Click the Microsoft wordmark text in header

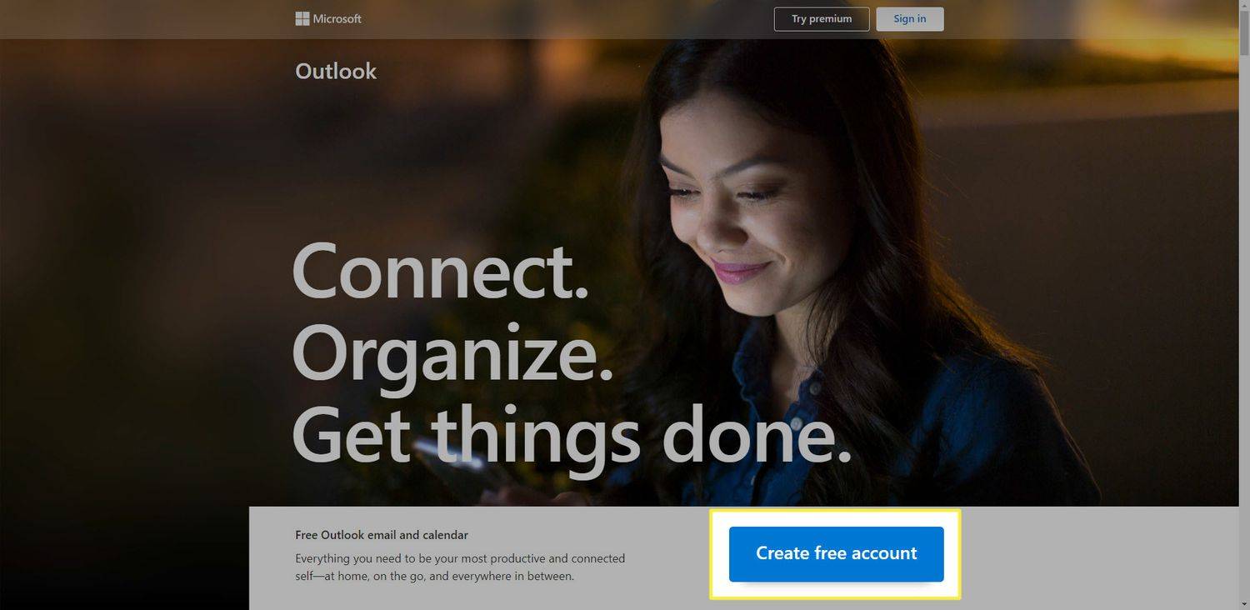[337, 18]
